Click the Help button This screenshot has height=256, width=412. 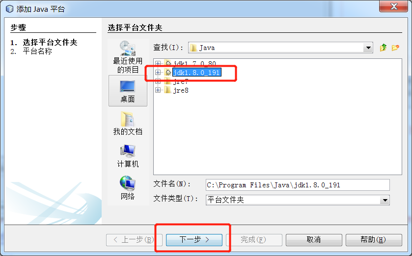(x=374, y=240)
